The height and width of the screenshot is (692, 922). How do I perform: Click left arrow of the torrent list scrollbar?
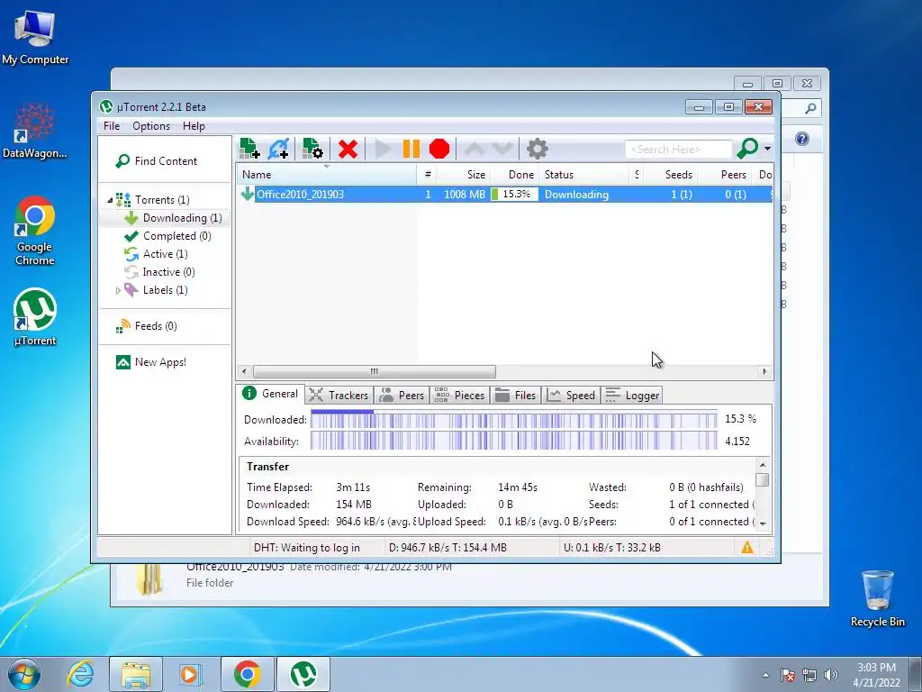click(x=245, y=371)
